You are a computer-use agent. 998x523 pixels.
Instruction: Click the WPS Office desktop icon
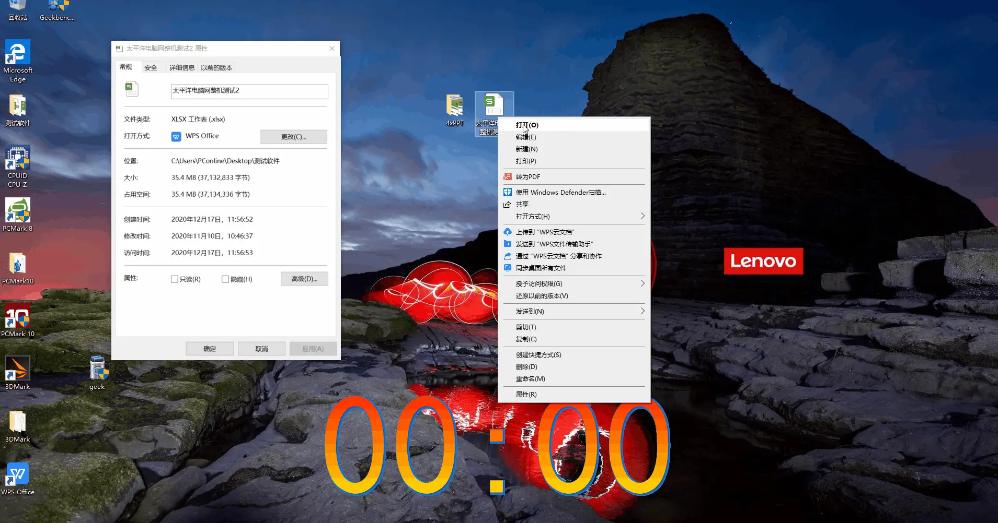pyautogui.click(x=18, y=479)
